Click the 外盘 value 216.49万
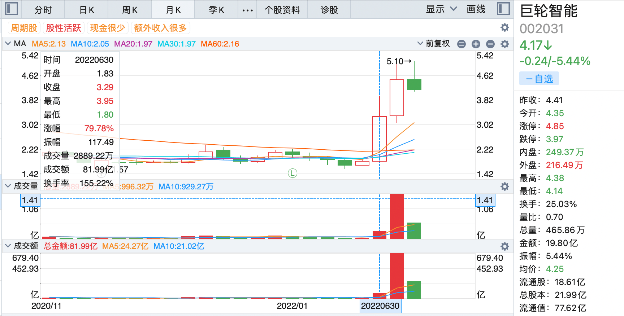 click(564, 165)
